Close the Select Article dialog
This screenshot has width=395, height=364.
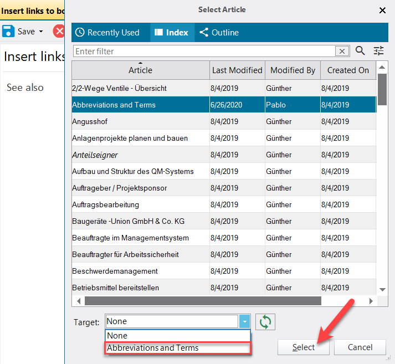(x=382, y=10)
